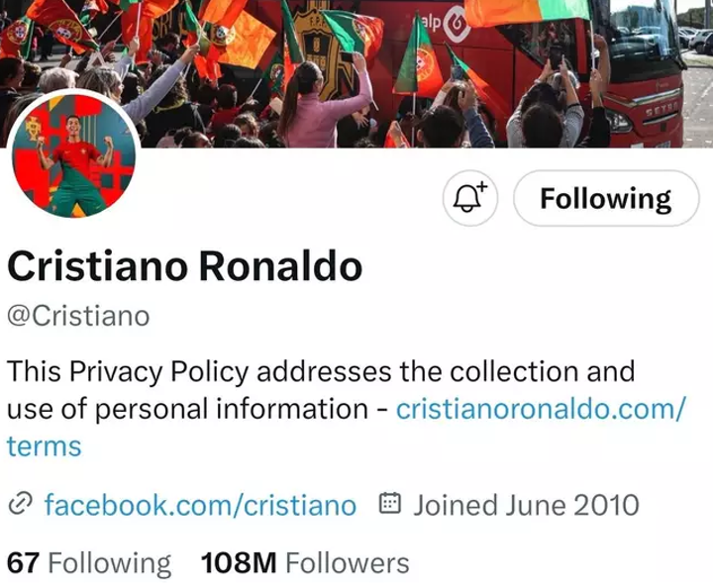The height and width of the screenshot is (587, 713).
Task: Click the @Cristiano handle
Action: (78, 316)
